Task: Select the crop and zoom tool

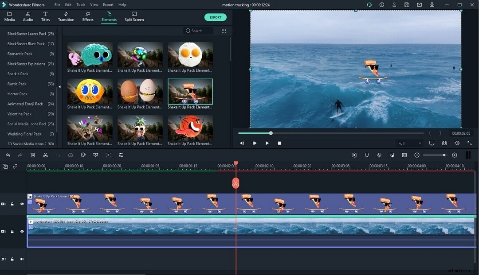Action: coord(58,155)
